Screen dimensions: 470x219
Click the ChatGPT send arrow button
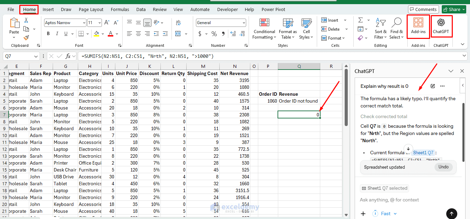(x=452, y=213)
